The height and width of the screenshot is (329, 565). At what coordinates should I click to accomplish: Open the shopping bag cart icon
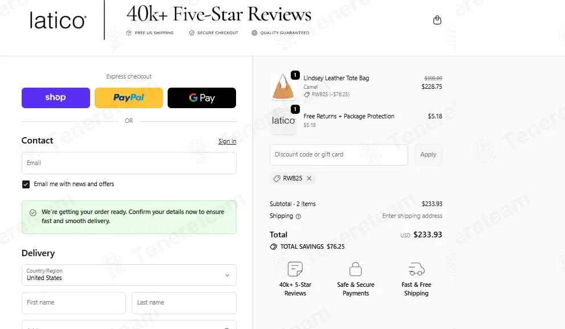[x=437, y=20]
